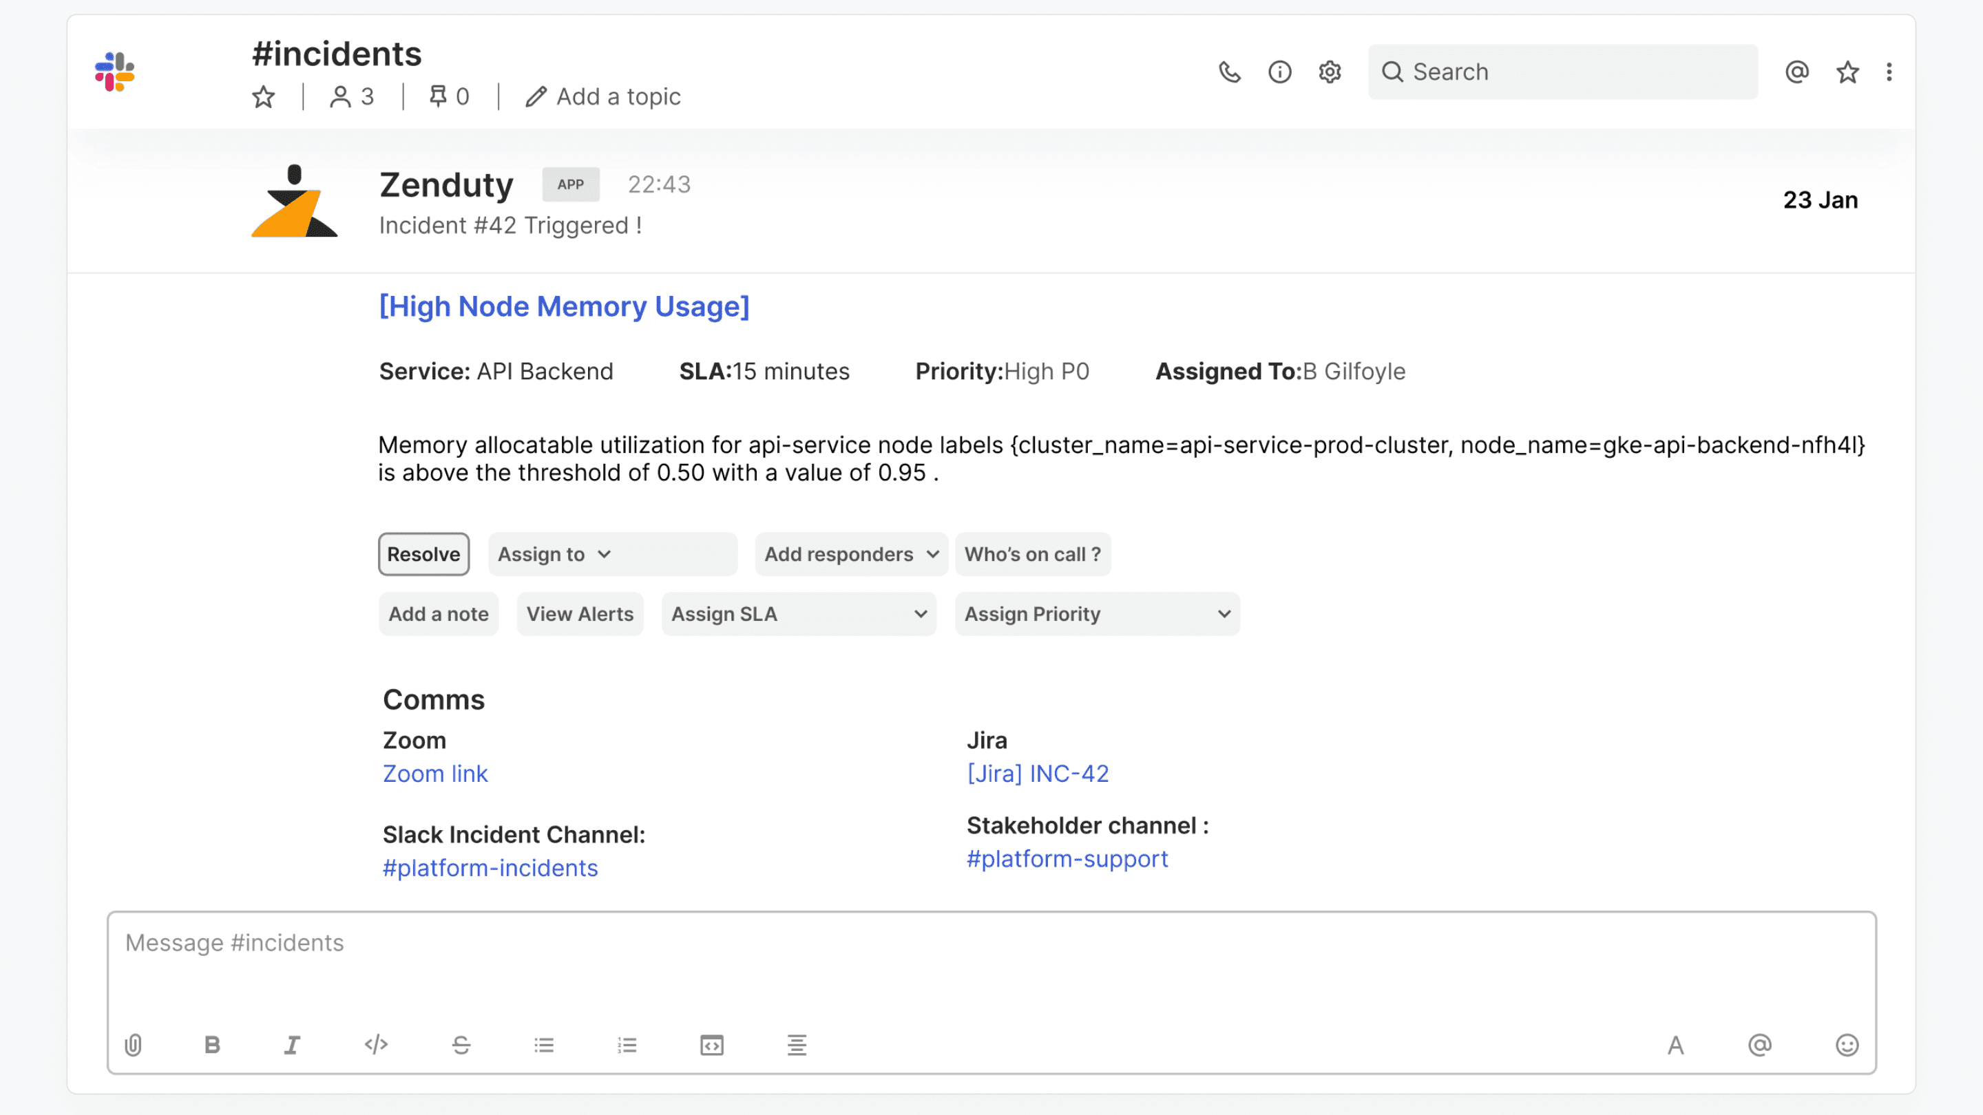Insert code with the inline code icon

click(x=377, y=1044)
